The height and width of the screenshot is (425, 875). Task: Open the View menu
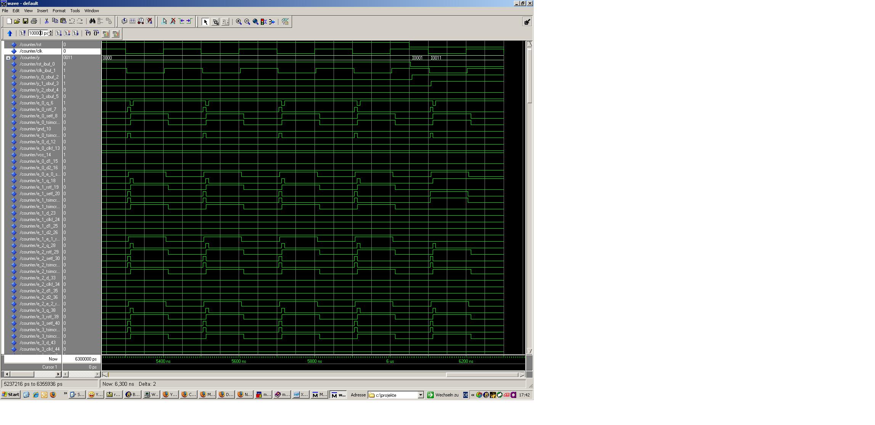click(28, 11)
